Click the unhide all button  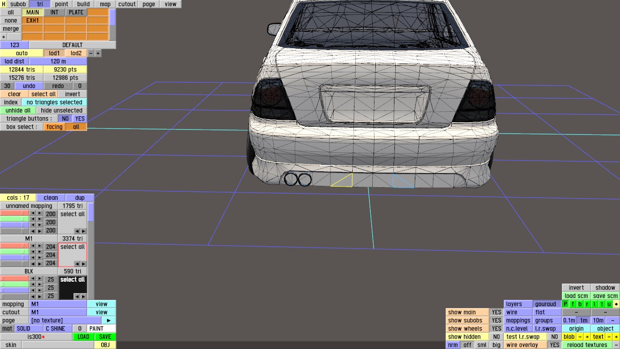(18, 110)
